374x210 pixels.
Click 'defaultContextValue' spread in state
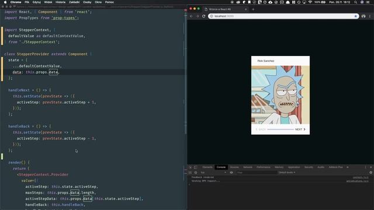pyautogui.click(x=37, y=66)
